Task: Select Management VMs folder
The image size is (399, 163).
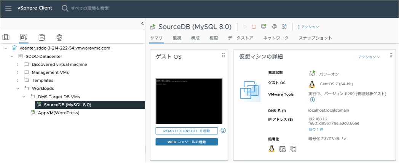Action: click(x=50, y=72)
